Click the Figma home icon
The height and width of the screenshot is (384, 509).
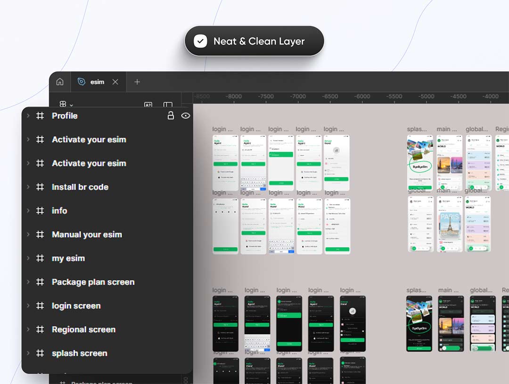60,82
